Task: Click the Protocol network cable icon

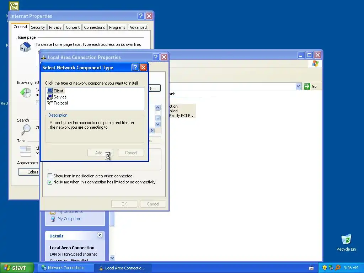Action: [x=50, y=103]
